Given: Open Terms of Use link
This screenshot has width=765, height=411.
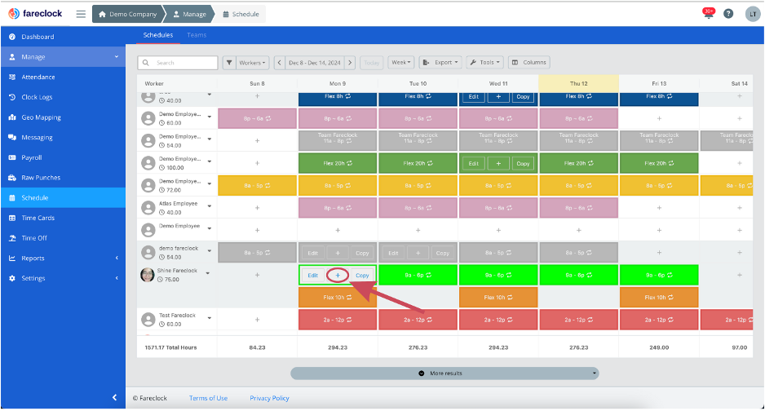Looking at the screenshot, I should (x=208, y=398).
